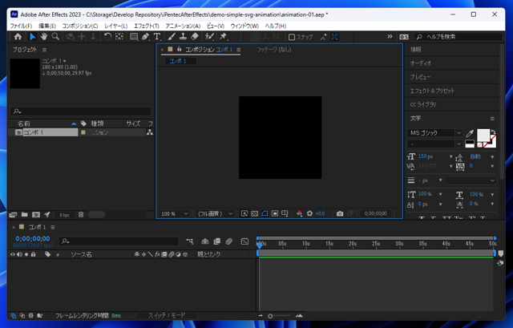Viewport: 513px width, 328px height.
Task: Open the Graph Editor icon
Action: pos(244,241)
